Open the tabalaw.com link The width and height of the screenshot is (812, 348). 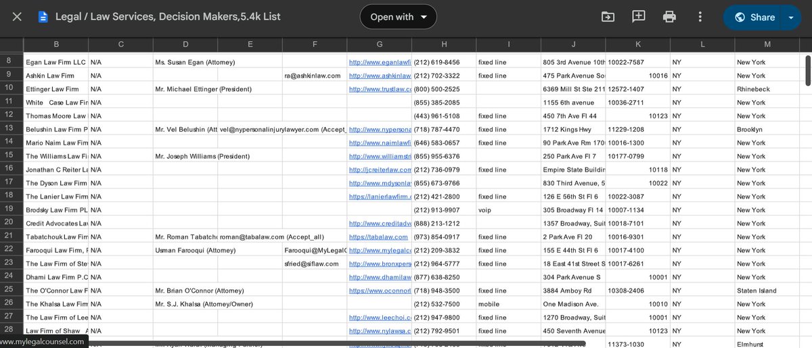click(378, 237)
